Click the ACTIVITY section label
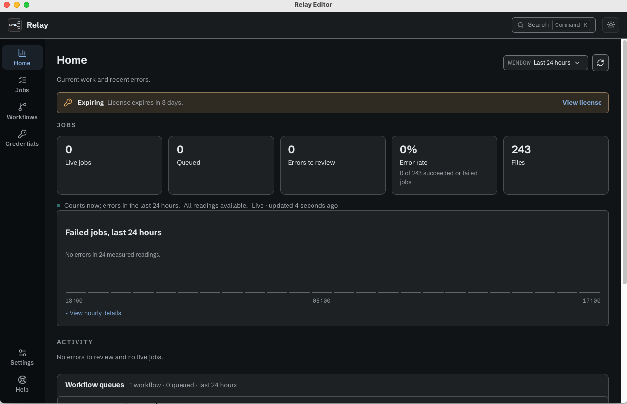The height and width of the screenshot is (404, 627). click(75, 342)
